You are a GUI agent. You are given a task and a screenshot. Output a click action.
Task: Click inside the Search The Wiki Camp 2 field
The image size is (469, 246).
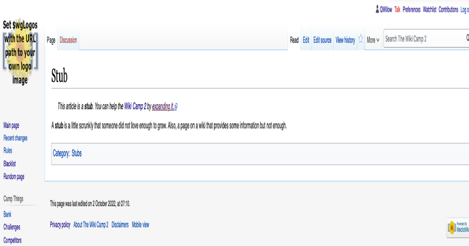pyautogui.click(x=419, y=39)
